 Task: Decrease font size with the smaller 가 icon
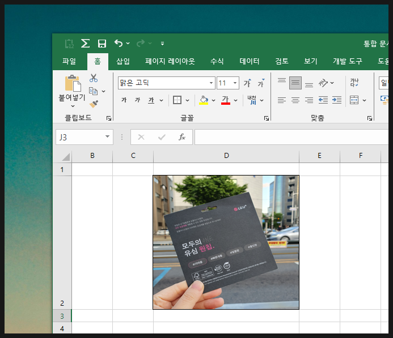[x=261, y=83]
